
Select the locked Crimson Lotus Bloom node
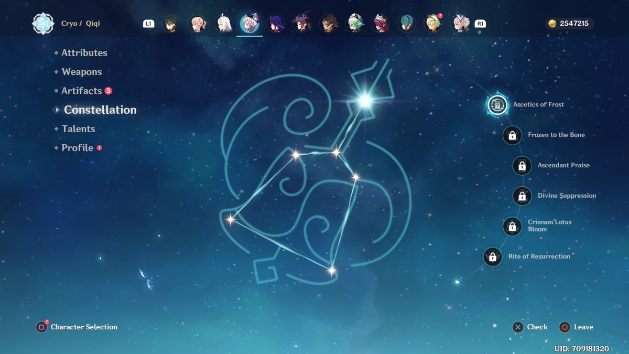click(x=512, y=226)
